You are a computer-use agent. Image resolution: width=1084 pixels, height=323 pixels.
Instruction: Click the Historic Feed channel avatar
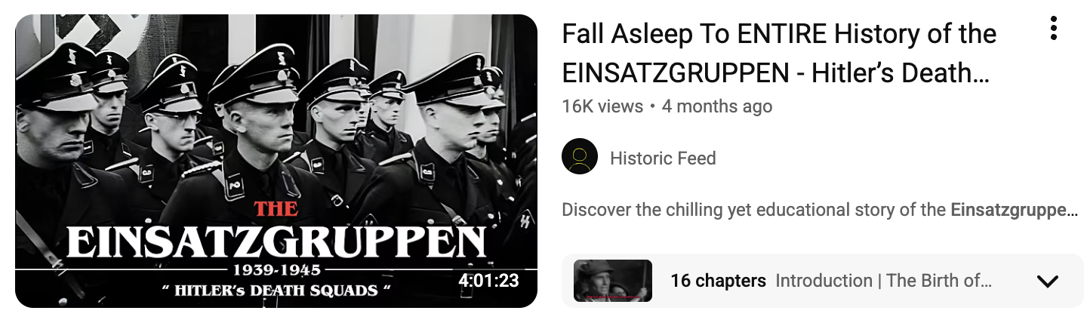coord(580,157)
